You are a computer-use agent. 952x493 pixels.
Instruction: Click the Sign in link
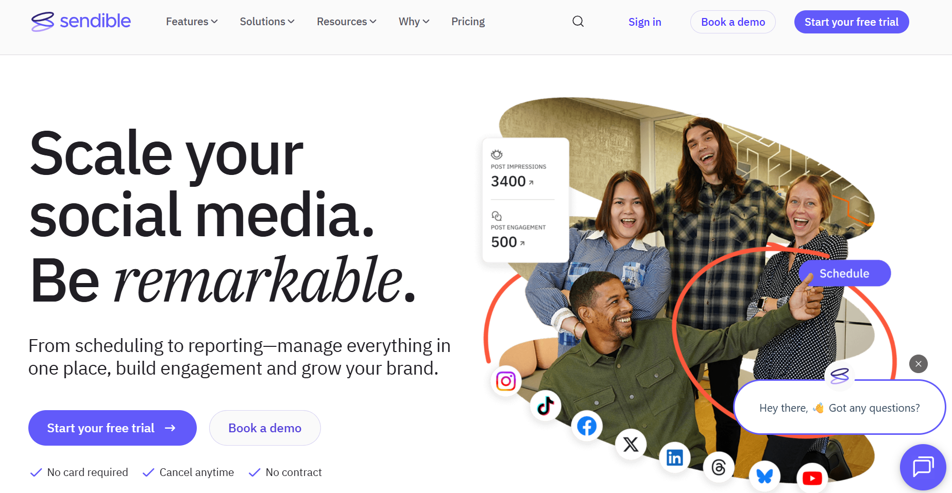click(644, 22)
